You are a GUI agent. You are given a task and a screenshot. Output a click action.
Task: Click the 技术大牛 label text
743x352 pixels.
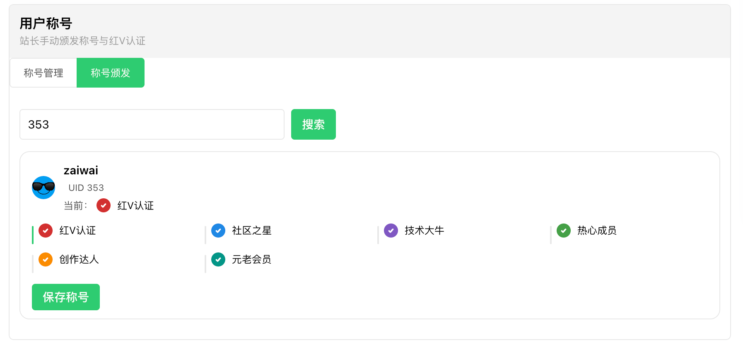point(425,231)
